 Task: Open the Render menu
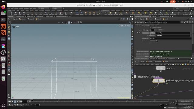pos(16,8)
